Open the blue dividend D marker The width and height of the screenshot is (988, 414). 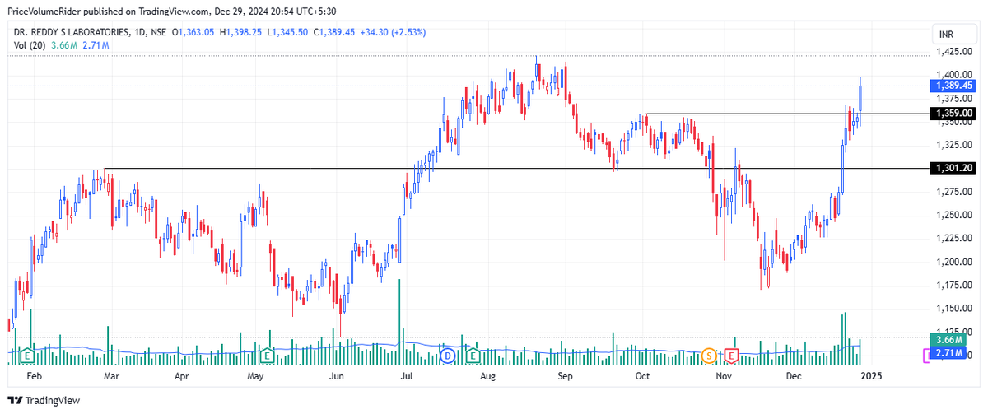pyautogui.click(x=448, y=356)
